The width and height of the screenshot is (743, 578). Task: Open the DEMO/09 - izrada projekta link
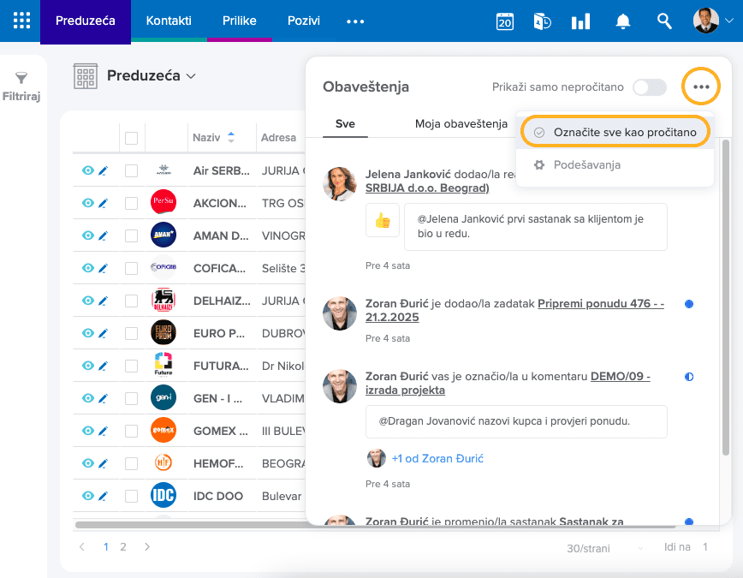pos(508,383)
